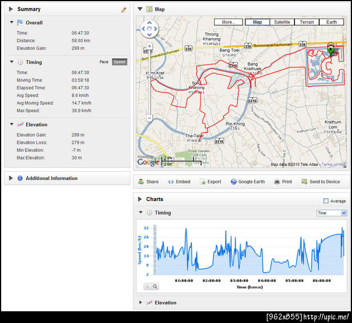Pan the map down with arrow
The height and width of the screenshot is (323, 352).
(x=150, y=35)
